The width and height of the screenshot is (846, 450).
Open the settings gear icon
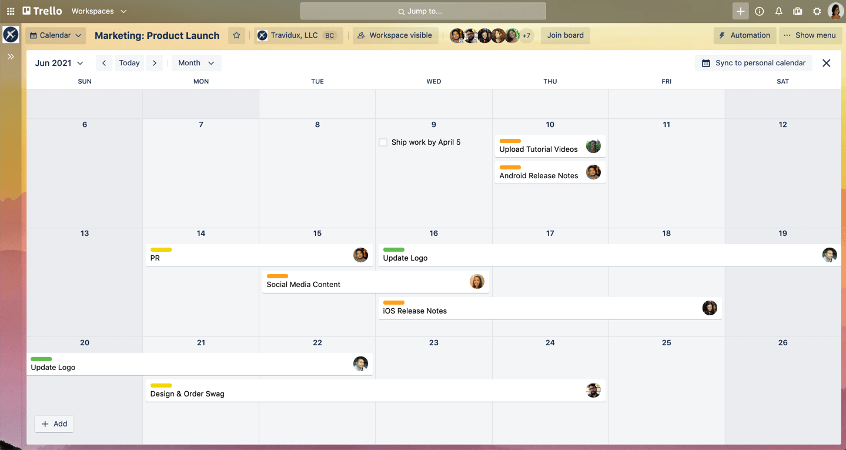[x=817, y=11]
